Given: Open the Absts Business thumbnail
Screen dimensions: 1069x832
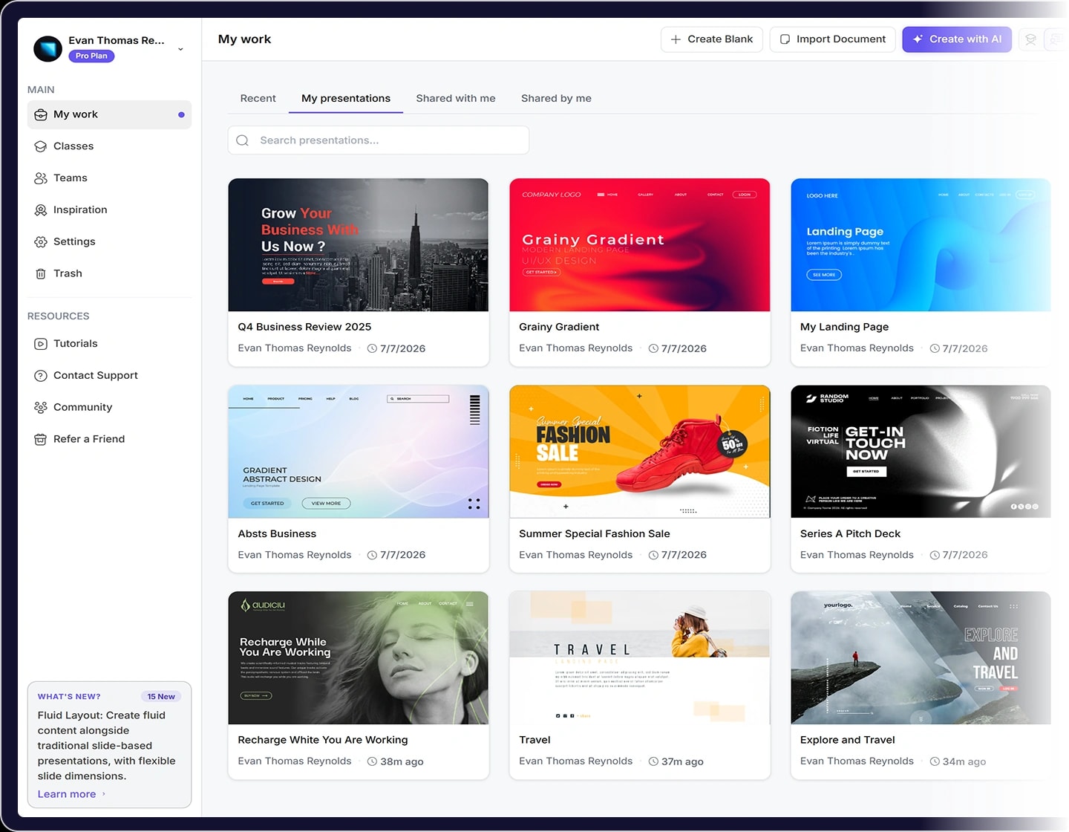Looking at the screenshot, I should tap(359, 452).
